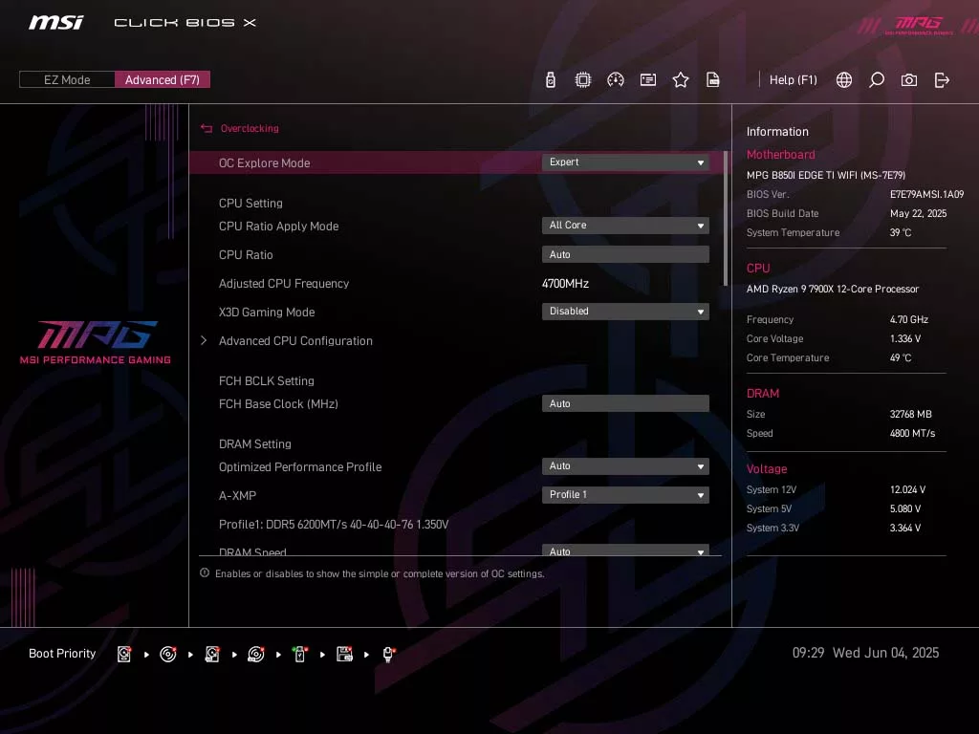Open CPU Ratio Apply Mode dropdown
The width and height of the screenshot is (979, 734).
click(x=625, y=226)
